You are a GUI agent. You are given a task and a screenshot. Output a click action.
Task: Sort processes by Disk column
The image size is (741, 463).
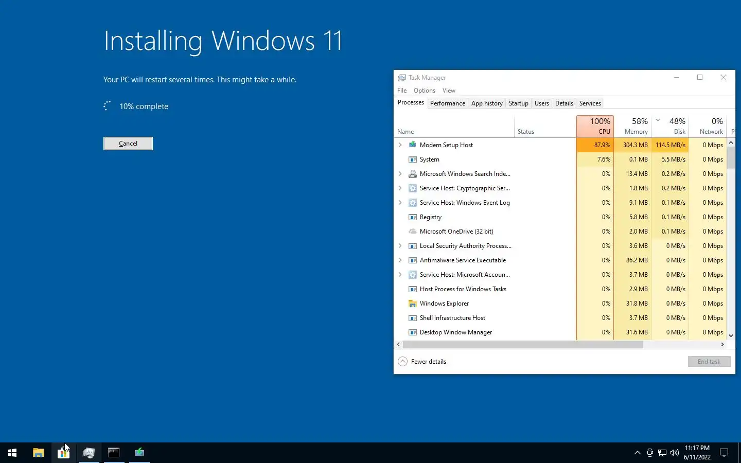[x=671, y=126]
